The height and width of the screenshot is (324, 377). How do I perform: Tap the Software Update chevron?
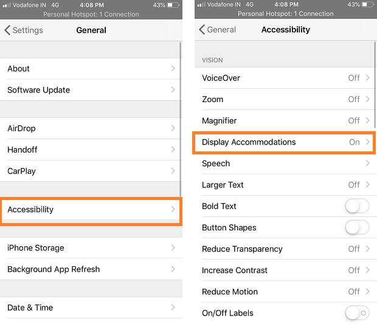(x=173, y=90)
